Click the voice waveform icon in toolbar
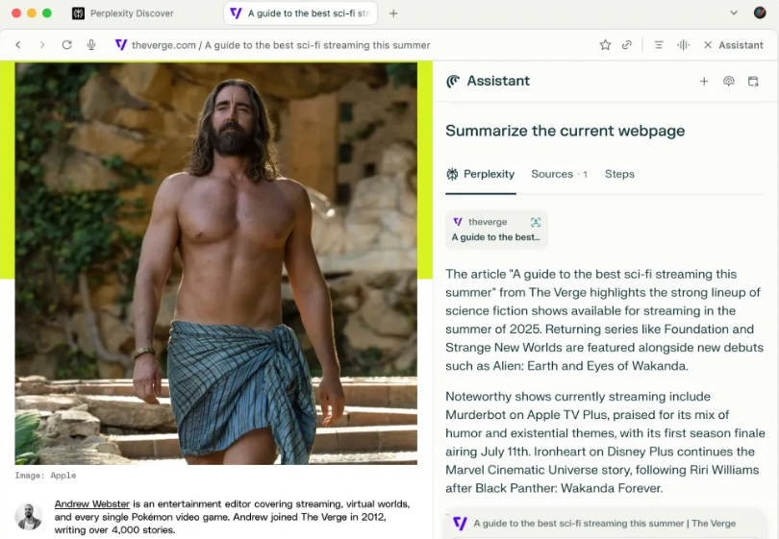The height and width of the screenshot is (539, 779). [x=684, y=45]
